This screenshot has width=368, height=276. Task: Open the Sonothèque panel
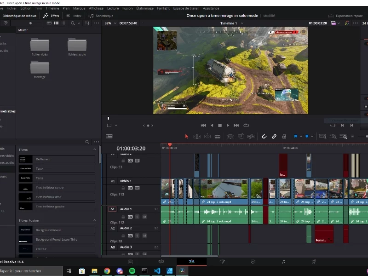(x=100, y=16)
